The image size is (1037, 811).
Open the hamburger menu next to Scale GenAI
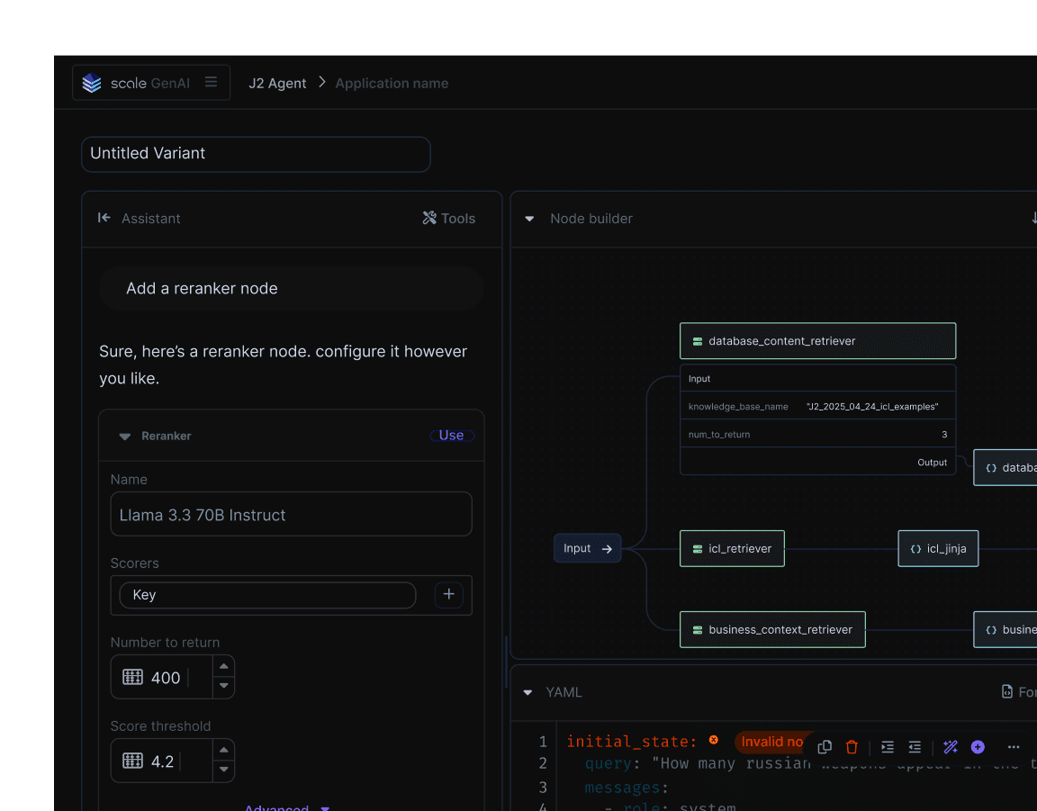[211, 83]
